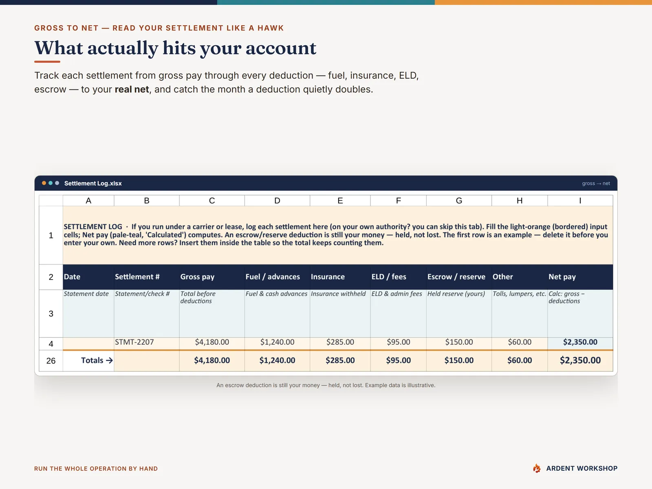Select row 2 header

[51, 277]
